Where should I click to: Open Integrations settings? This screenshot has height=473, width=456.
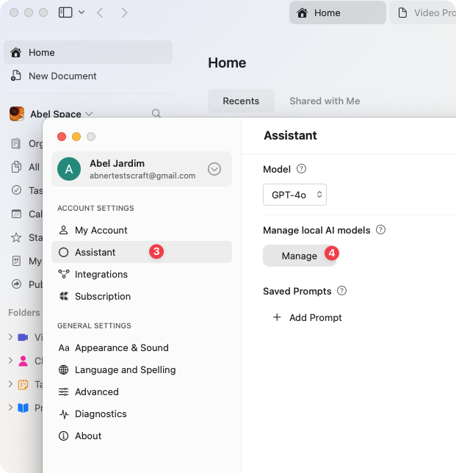coord(142,274)
